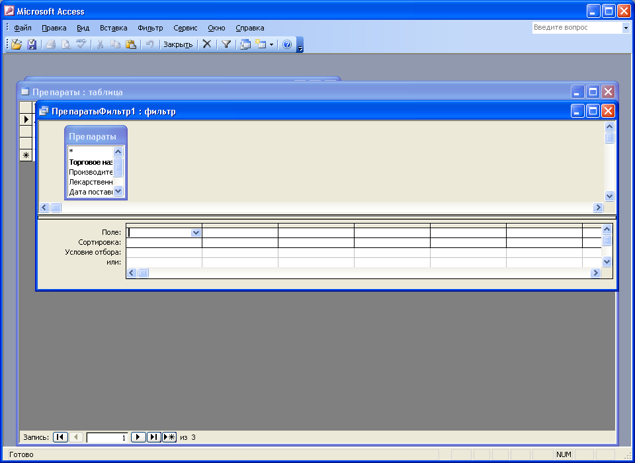The image size is (635, 463).
Task: Go to last record navigation button
Action: point(154,437)
